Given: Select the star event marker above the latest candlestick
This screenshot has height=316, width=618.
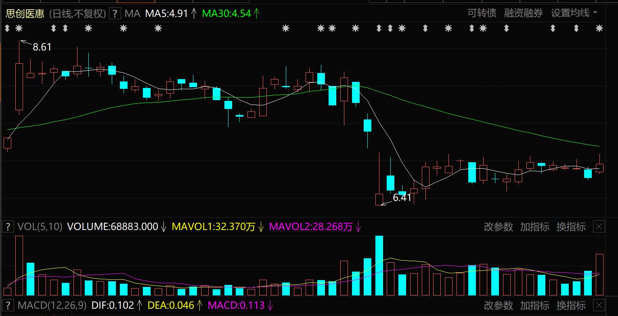Looking at the screenshot, I should [599, 28].
